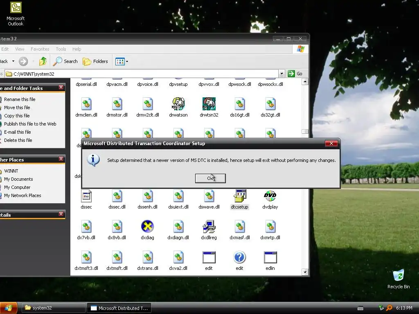Open the Help menu

(77, 49)
